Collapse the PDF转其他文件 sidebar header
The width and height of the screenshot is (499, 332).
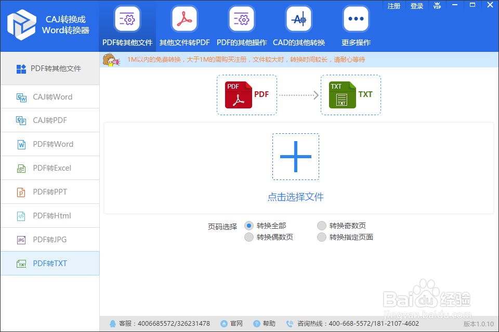click(x=50, y=68)
